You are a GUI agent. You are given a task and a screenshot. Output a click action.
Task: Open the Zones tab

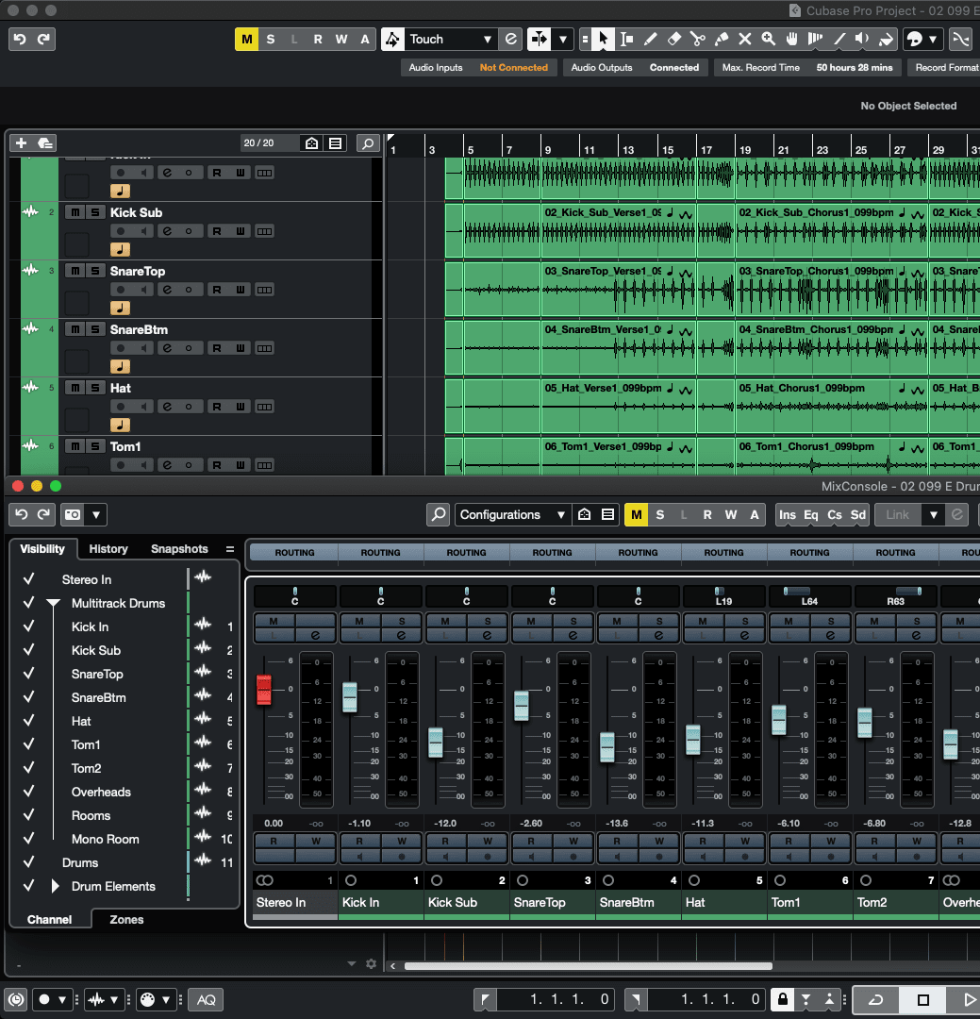pyautogui.click(x=126, y=919)
